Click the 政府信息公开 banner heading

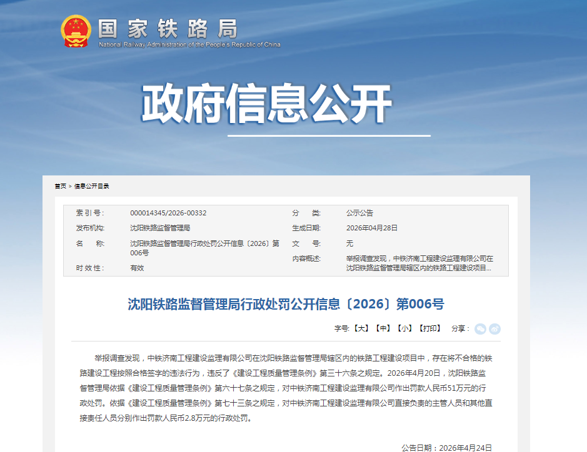(x=266, y=103)
